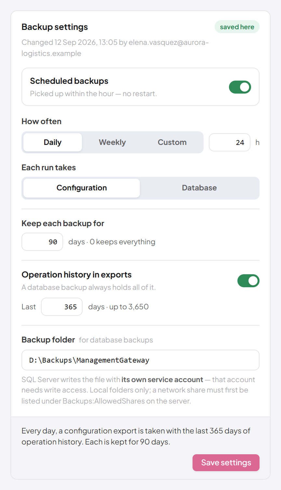This screenshot has width=281, height=490.
Task: Click the 'Every day, a configuration export' summary
Action: pyautogui.click(x=136, y=436)
